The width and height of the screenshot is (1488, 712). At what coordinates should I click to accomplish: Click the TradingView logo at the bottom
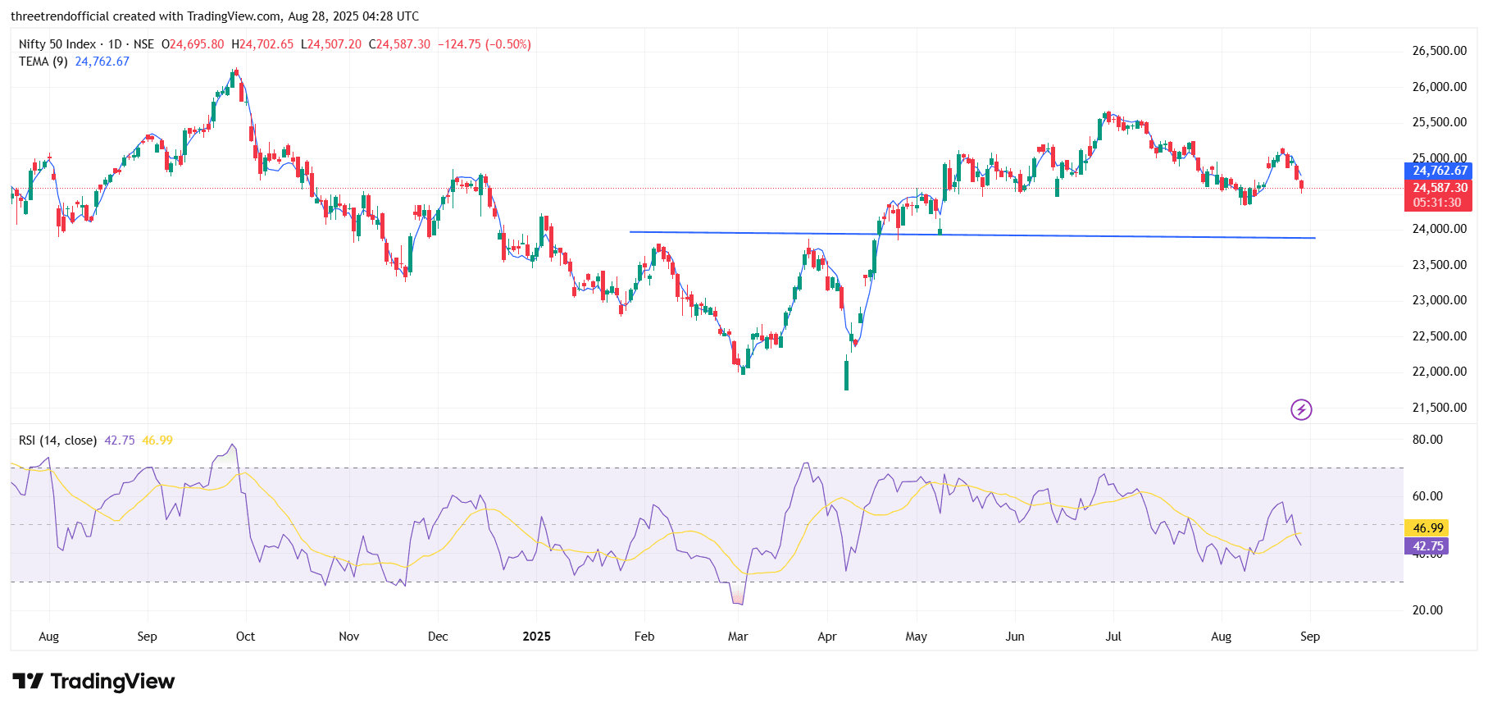pos(93,682)
